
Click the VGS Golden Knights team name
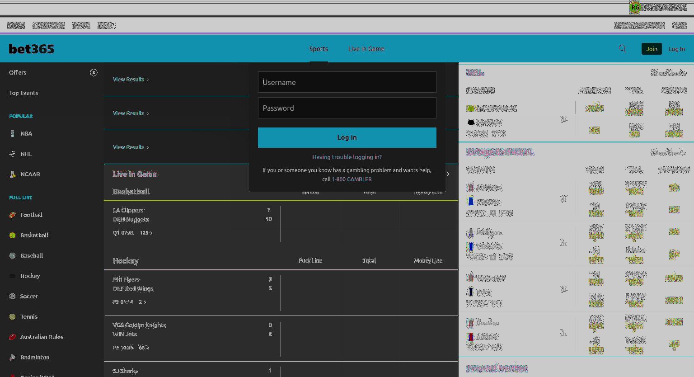[140, 325]
